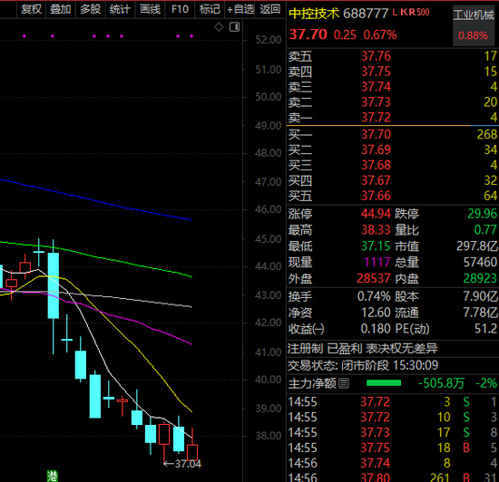Image resolution: width=499 pixels, height=482 pixels.
Task: Open the 主力净额 detail list icon
Action: click(344, 383)
